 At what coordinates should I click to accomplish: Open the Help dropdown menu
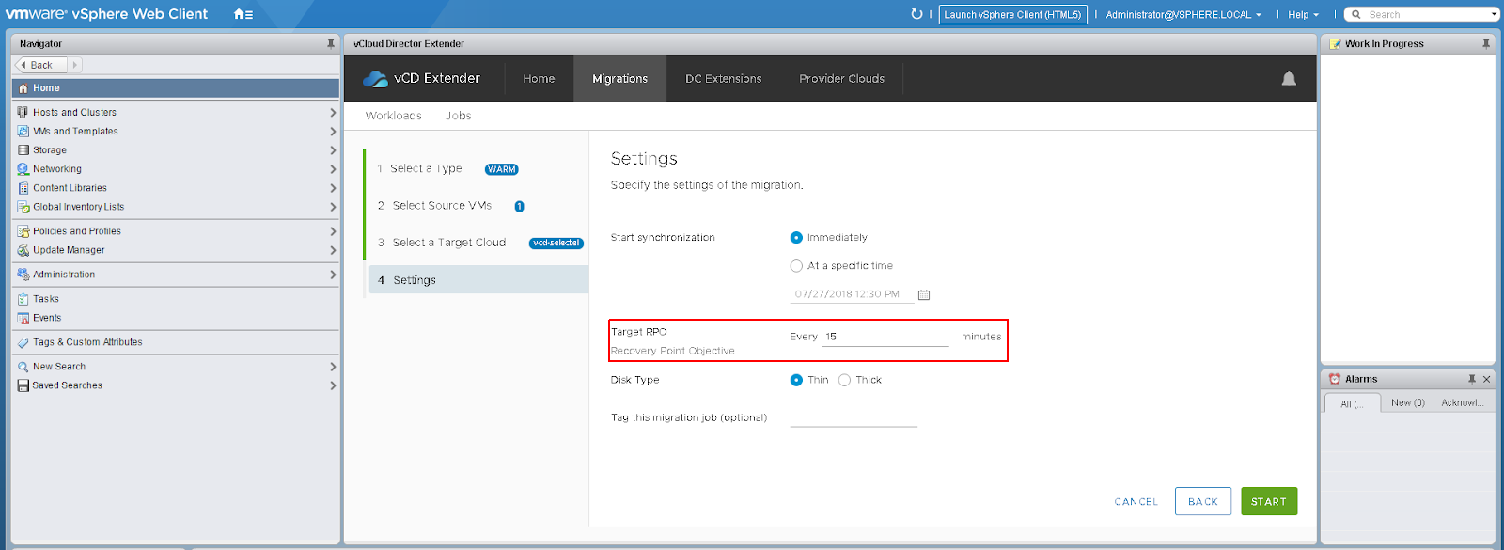[1303, 14]
